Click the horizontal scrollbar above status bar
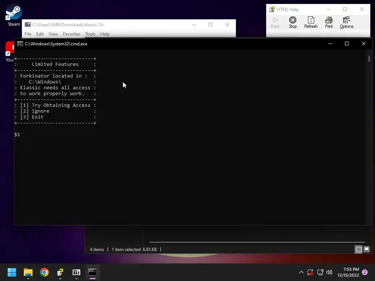 257,242
